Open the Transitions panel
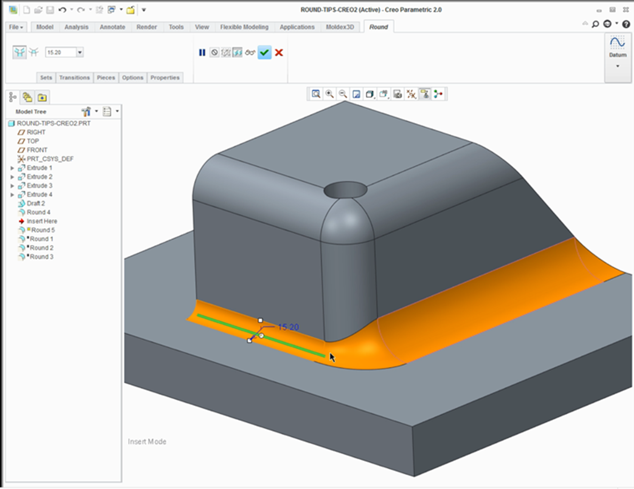Screen dimensions: 634x489 point(74,77)
